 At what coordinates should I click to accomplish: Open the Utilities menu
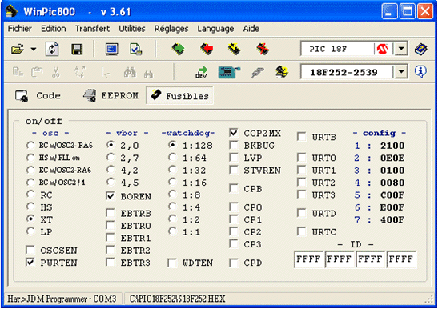(x=132, y=29)
